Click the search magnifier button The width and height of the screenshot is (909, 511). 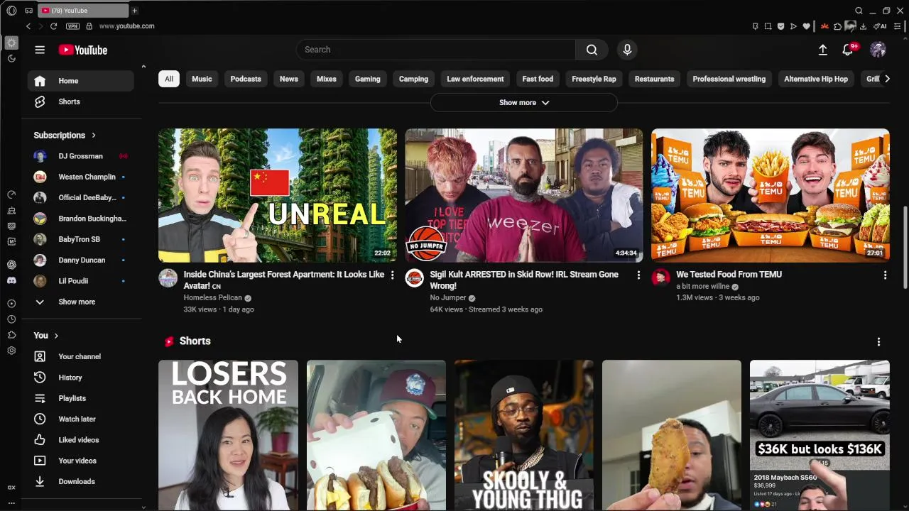point(592,50)
